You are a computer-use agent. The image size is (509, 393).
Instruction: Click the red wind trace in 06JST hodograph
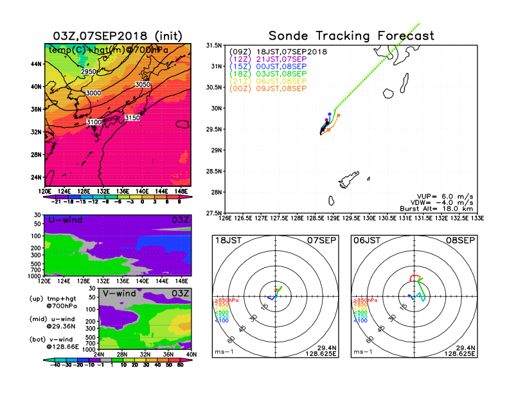[415, 277]
